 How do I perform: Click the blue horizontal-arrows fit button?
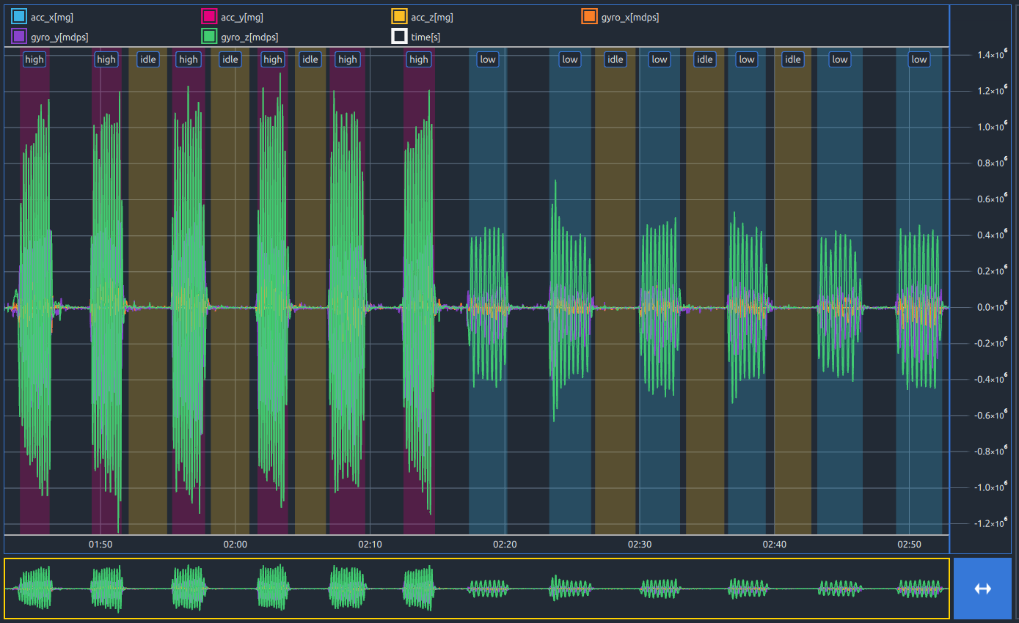(982, 589)
